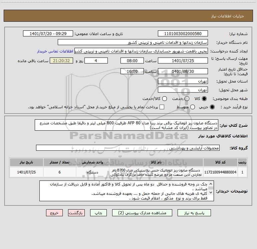Select the product name cell with B700
Viewport: 257px width, 249px height.
click(156, 172)
